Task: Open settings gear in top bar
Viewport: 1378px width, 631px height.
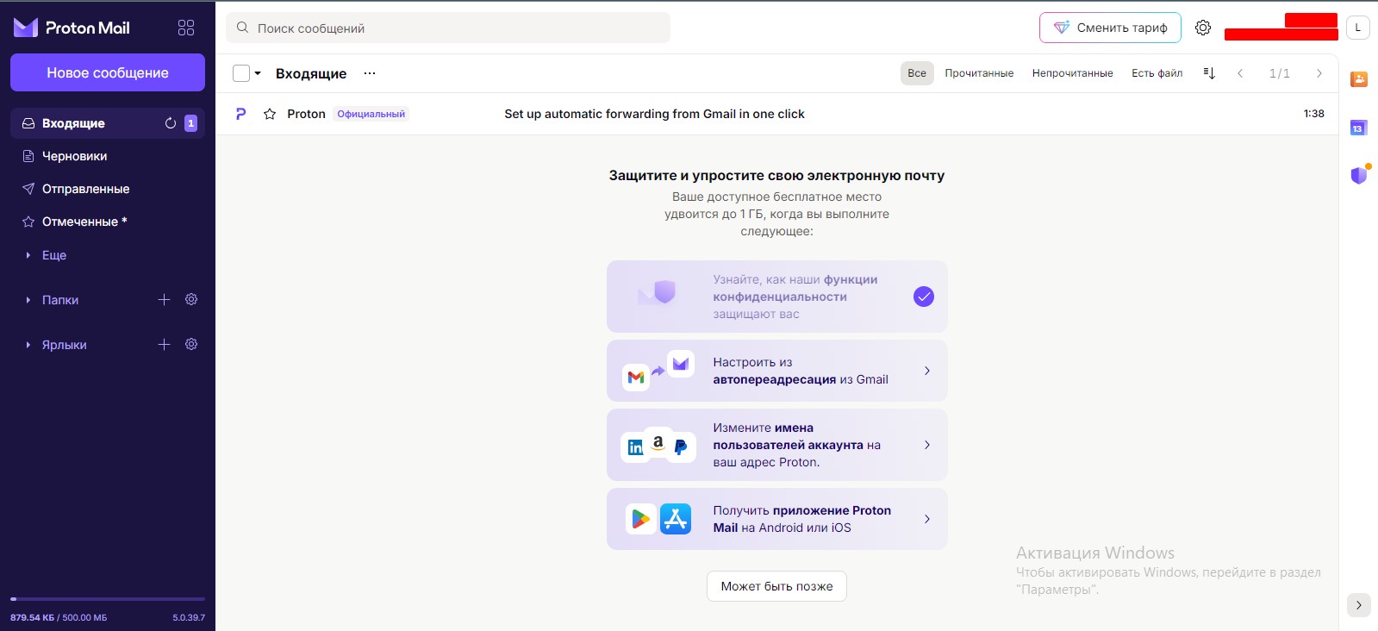Action: (x=1203, y=28)
